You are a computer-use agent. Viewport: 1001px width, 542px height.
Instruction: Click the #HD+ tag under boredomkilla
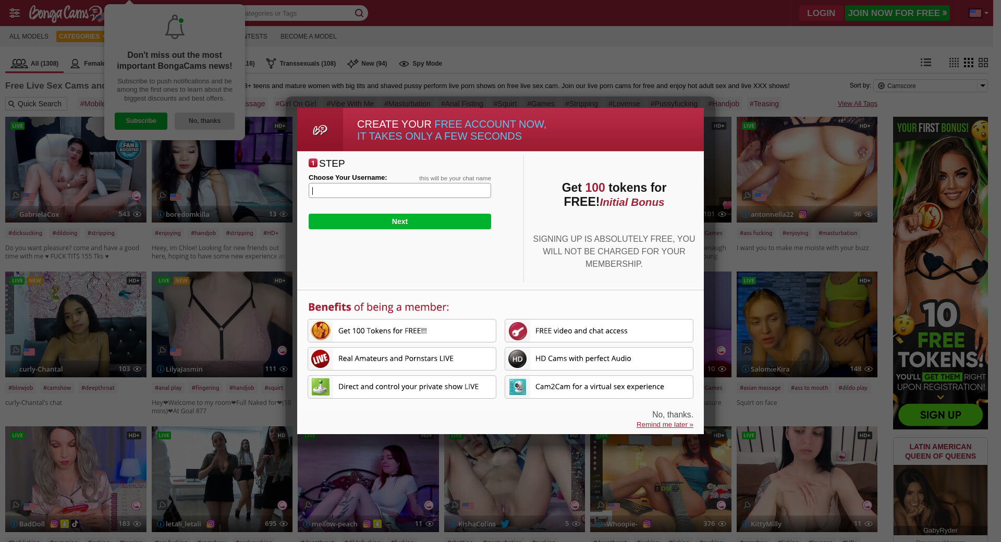point(271,233)
